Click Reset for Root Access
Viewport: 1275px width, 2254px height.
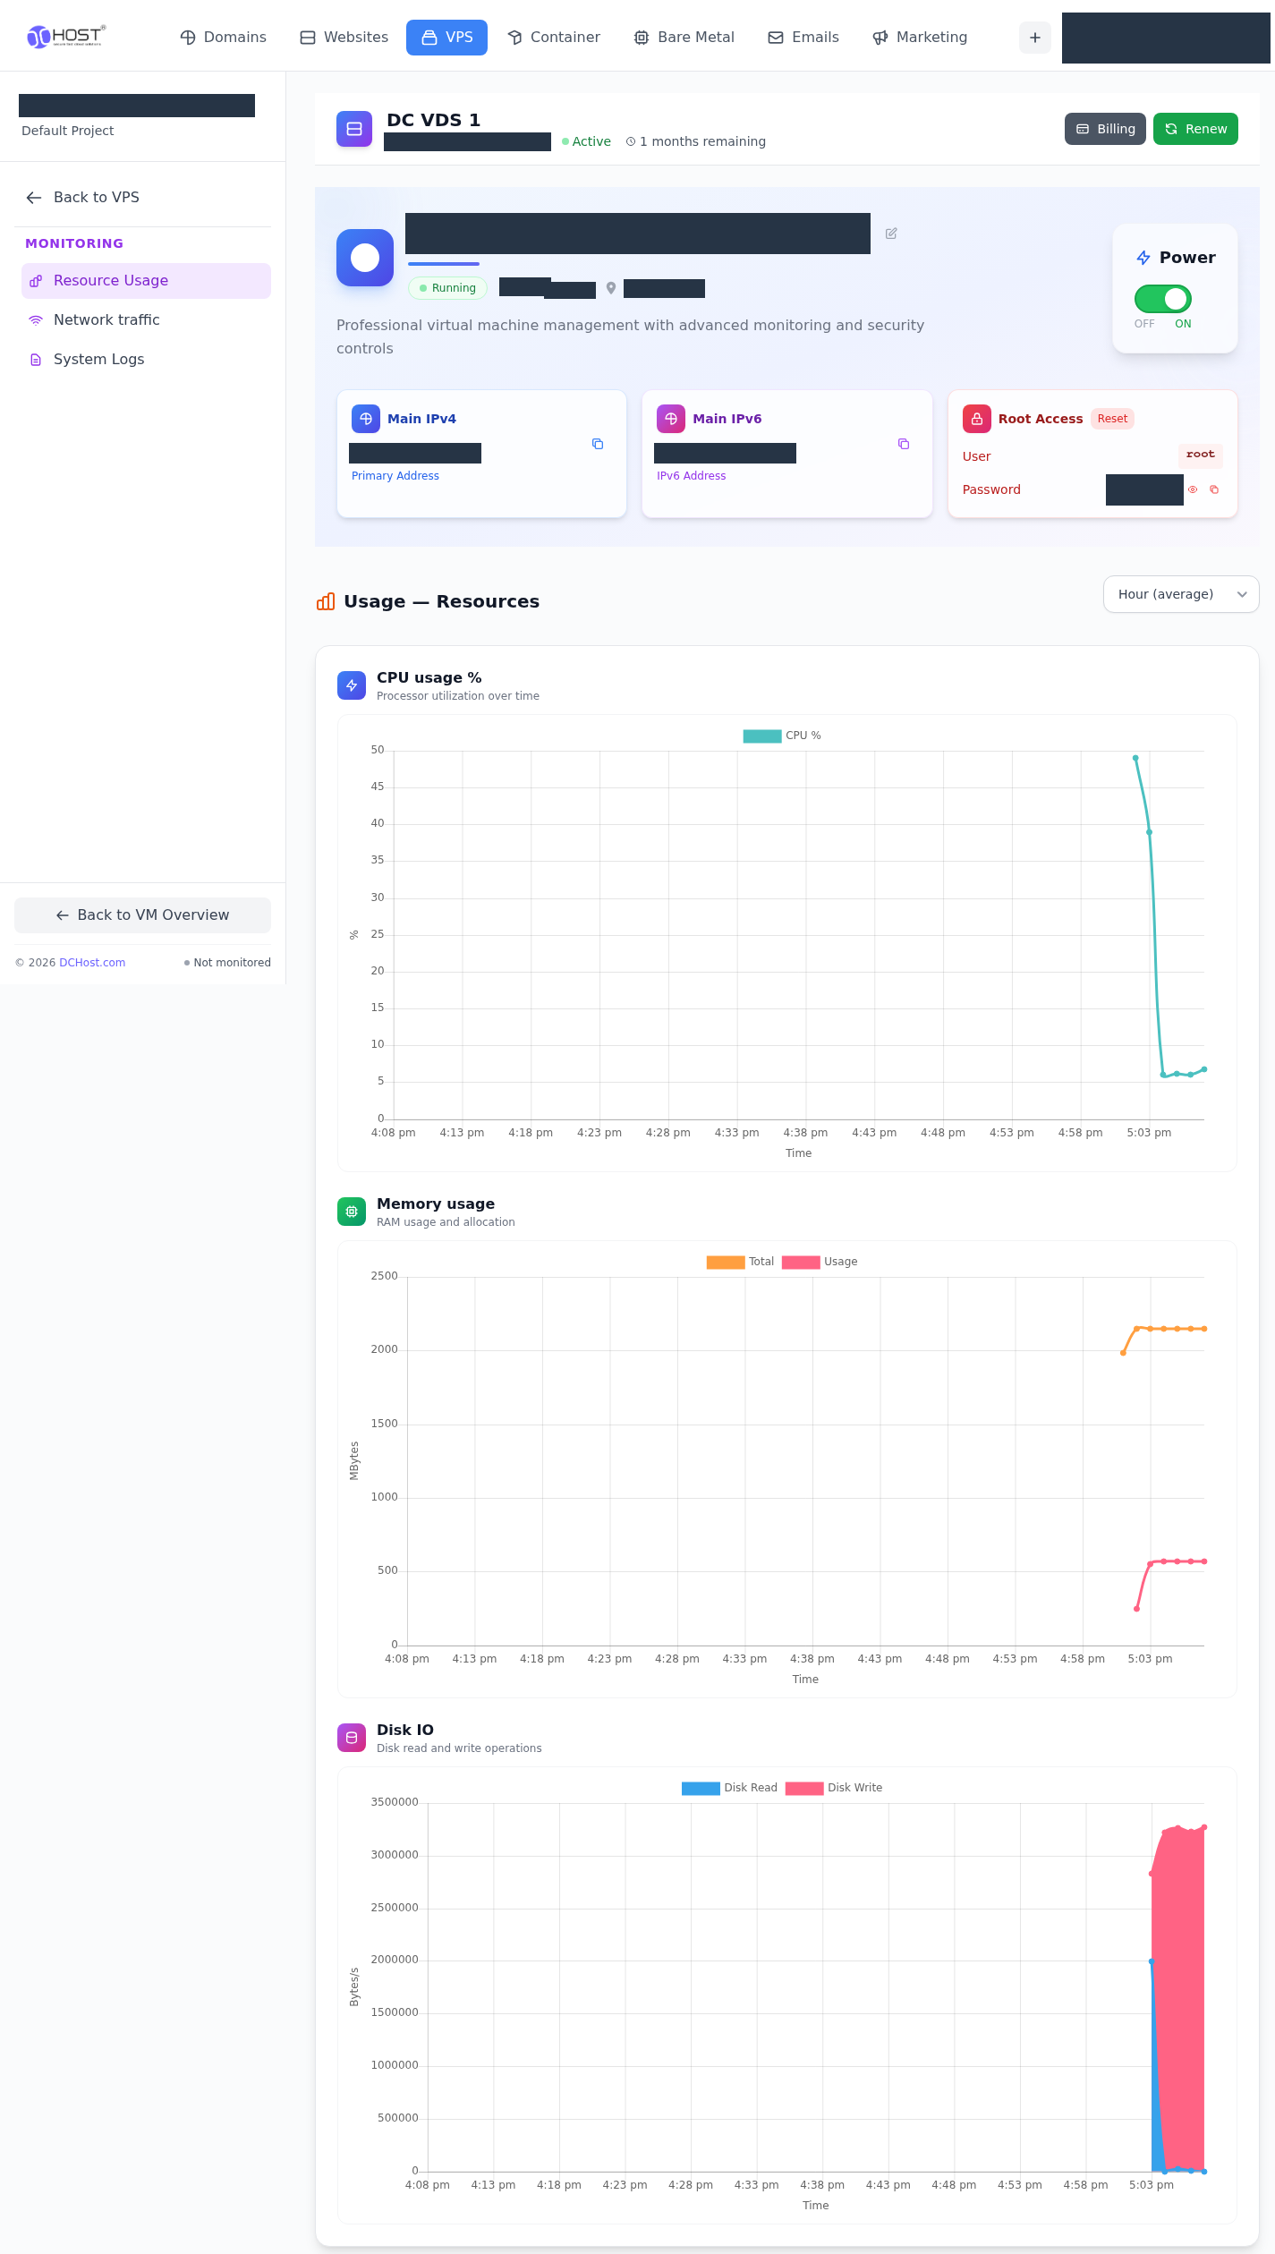(1112, 419)
